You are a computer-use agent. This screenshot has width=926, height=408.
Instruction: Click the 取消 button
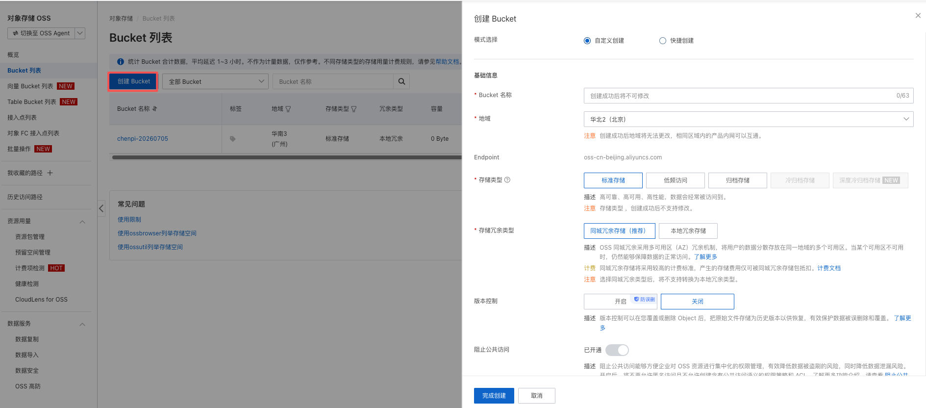point(537,396)
